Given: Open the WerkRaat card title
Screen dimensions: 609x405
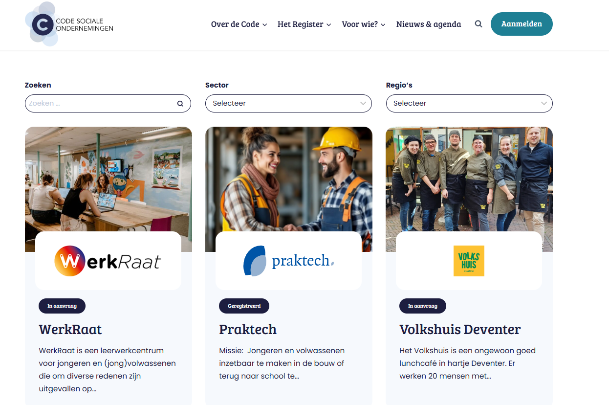Looking at the screenshot, I should click(x=70, y=329).
